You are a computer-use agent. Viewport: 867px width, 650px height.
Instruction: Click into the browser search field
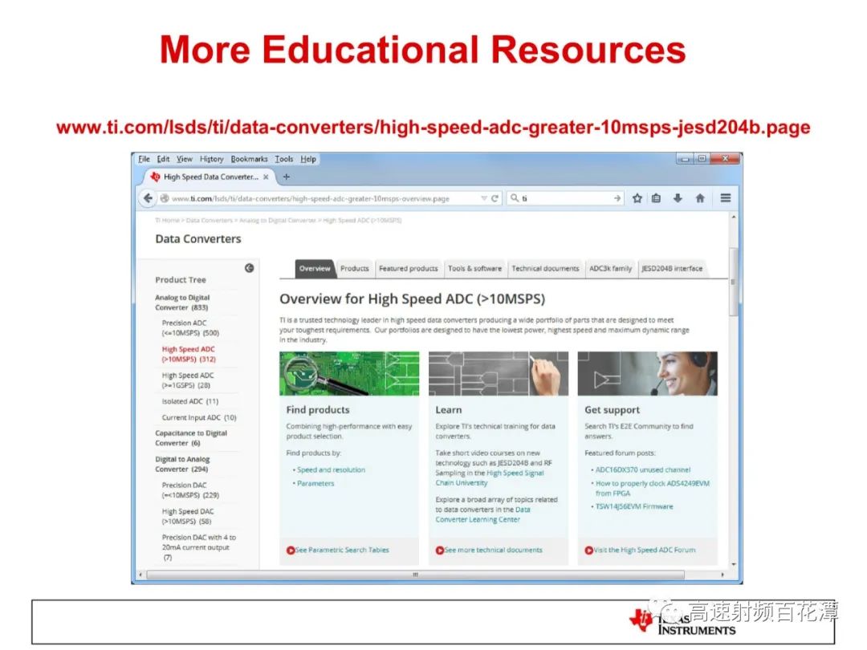click(x=565, y=198)
